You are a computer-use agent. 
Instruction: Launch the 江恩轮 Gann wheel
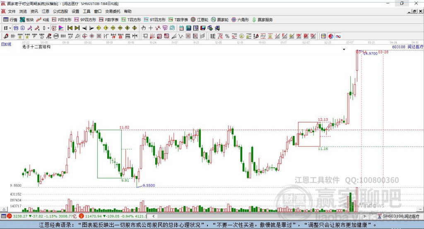point(200,20)
